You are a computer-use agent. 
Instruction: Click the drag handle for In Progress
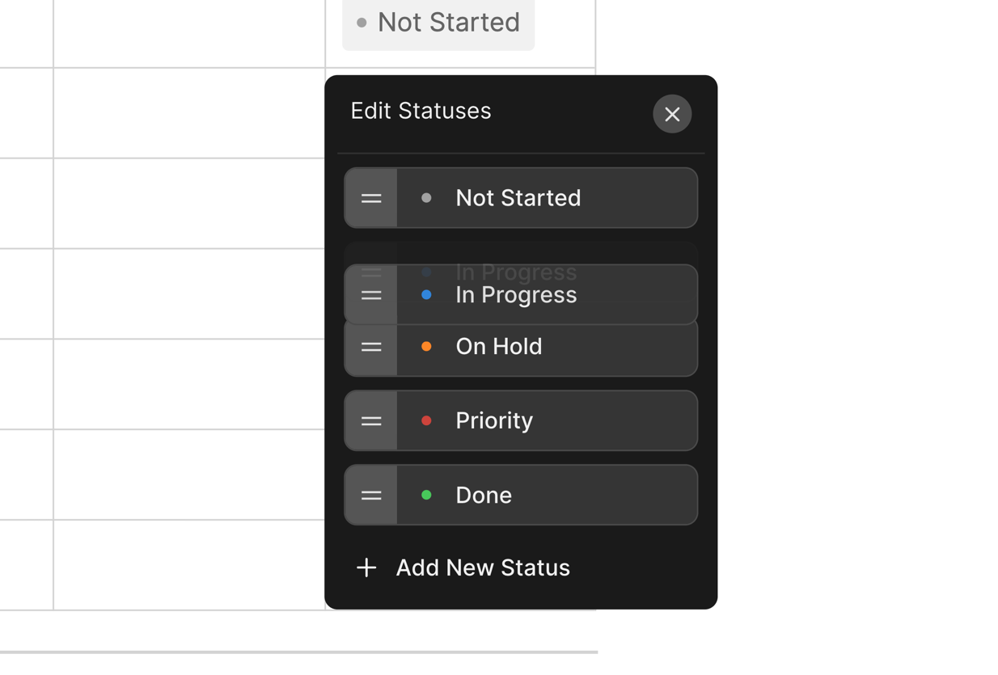[371, 295]
